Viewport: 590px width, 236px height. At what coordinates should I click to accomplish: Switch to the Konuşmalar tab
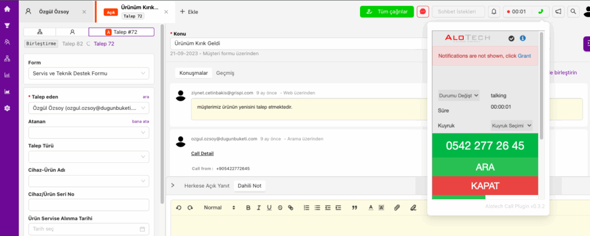[194, 73]
